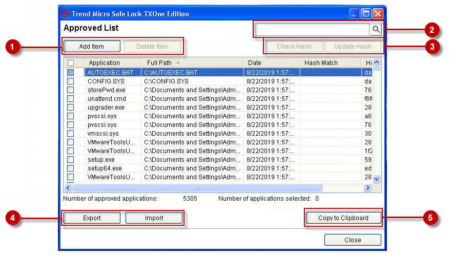Maximize the Safe Lock window
Image resolution: width=449 pixels, height=256 pixels.
tap(366, 14)
